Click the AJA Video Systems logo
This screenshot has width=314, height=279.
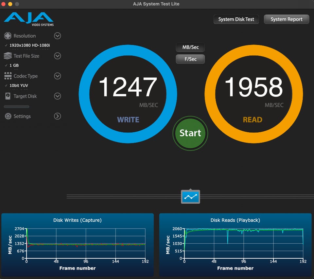click(x=29, y=19)
